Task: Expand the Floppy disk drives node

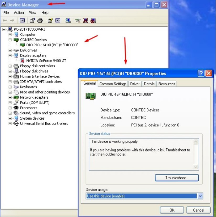Action: click(x=10, y=71)
